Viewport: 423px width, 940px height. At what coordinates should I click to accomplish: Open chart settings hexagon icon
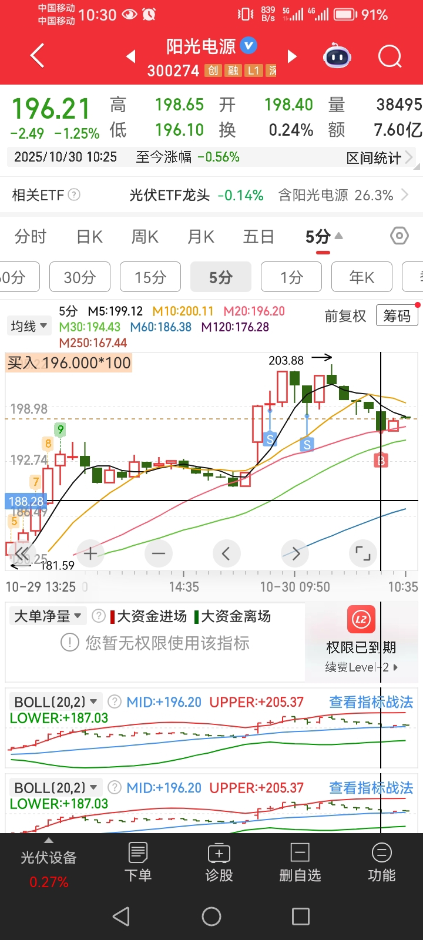pyautogui.click(x=399, y=236)
